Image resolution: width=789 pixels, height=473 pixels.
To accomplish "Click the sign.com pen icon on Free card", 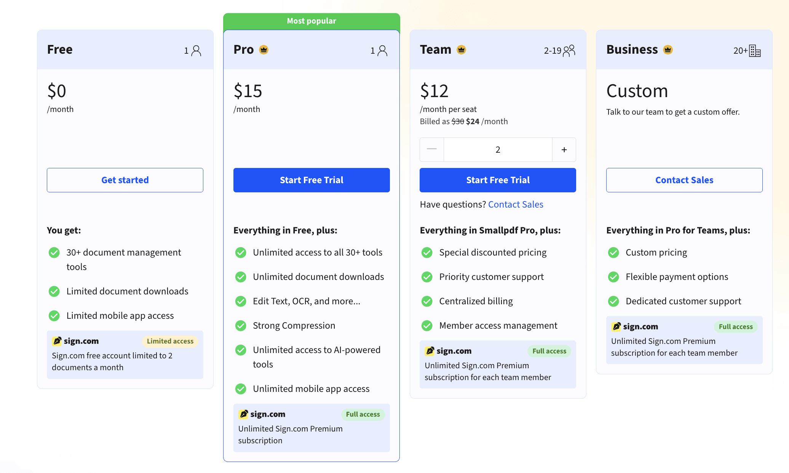I will pos(57,341).
